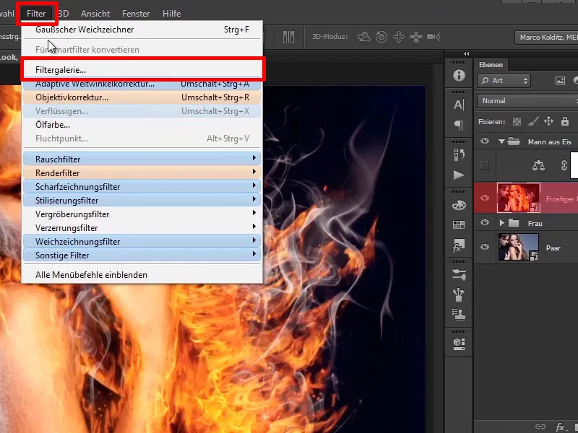Hide the Paar layer
The image size is (578, 433).
[485, 247]
